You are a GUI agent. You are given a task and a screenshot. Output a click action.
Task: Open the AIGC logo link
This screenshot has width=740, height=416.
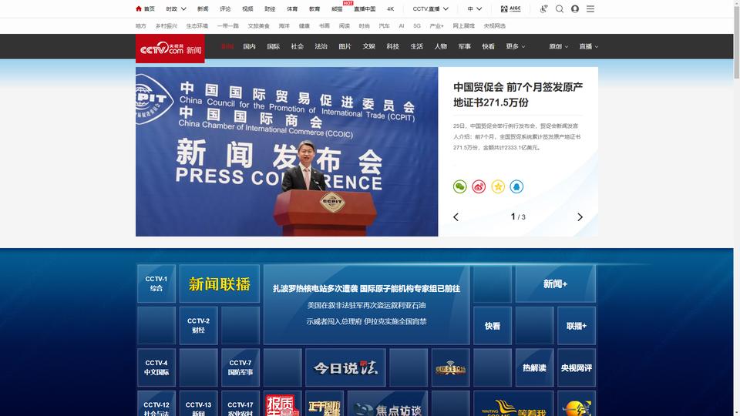pyautogui.click(x=510, y=9)
